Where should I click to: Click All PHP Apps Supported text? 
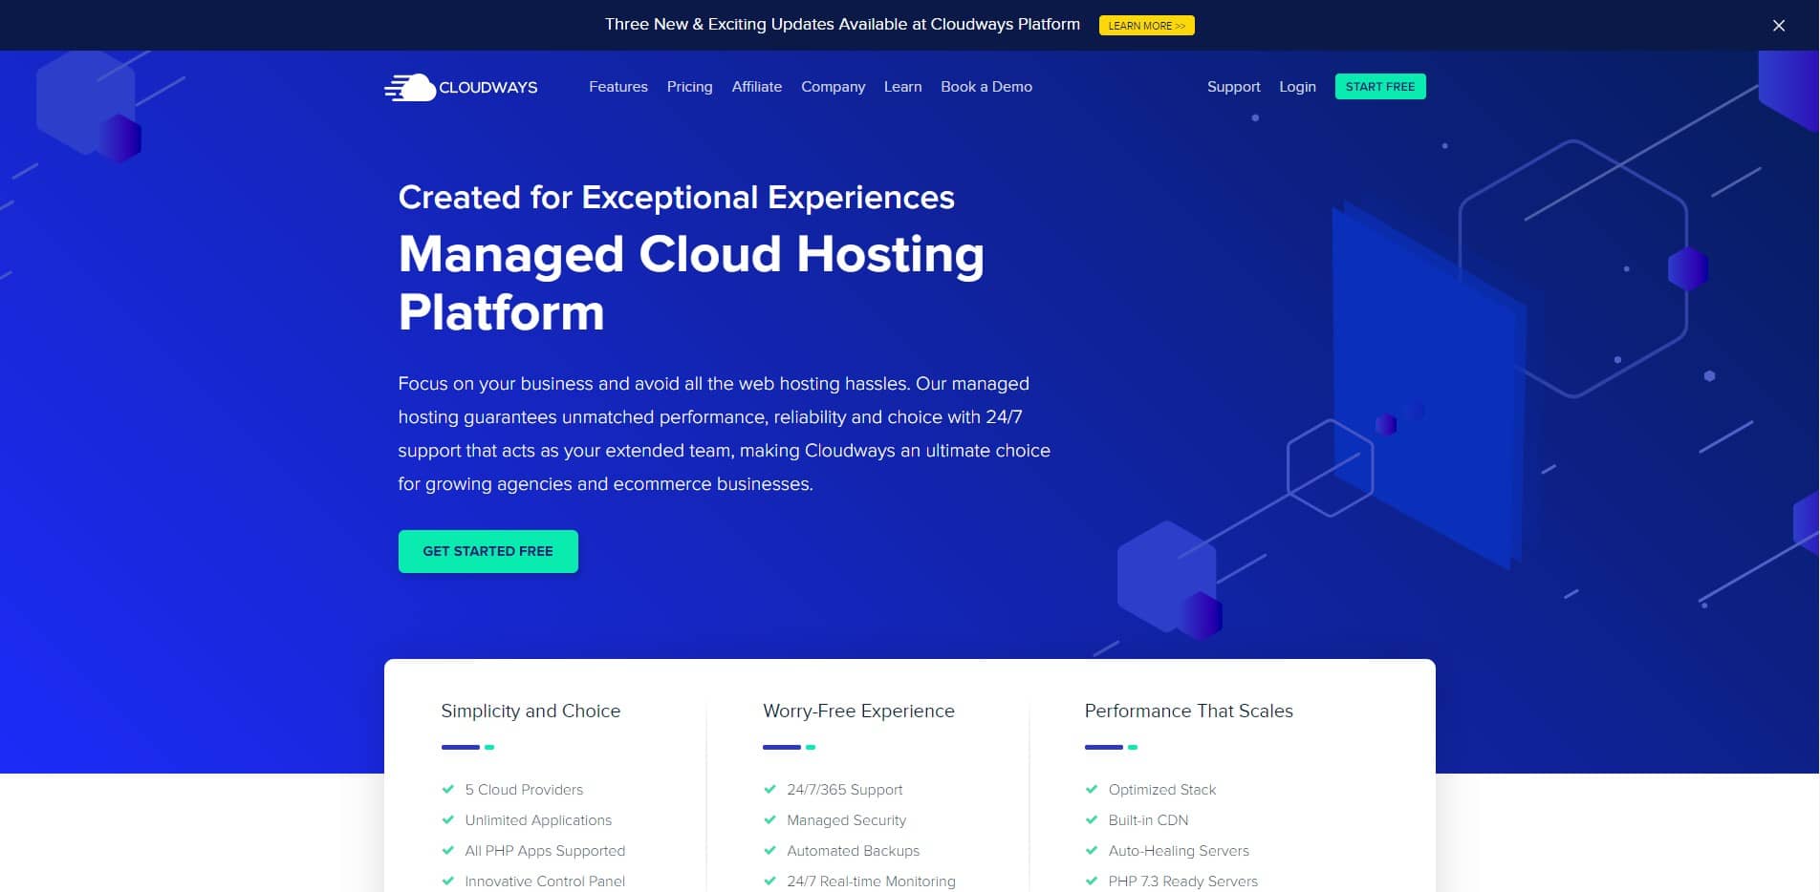[545, 851]
